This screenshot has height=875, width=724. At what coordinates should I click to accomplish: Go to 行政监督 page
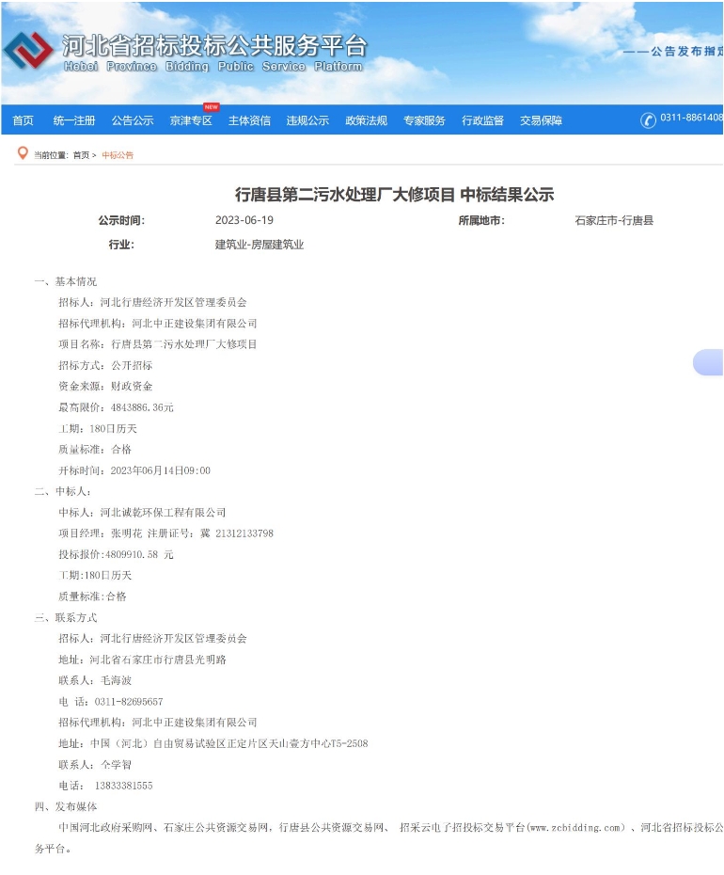[x=482, y=120]
